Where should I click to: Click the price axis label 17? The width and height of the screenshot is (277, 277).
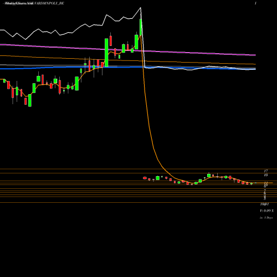[266, 171]
